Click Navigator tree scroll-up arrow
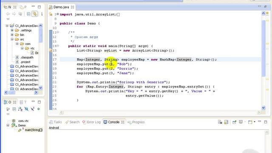Image resolution: width=272 pixels, height=153 pixels. click(41, 25)
